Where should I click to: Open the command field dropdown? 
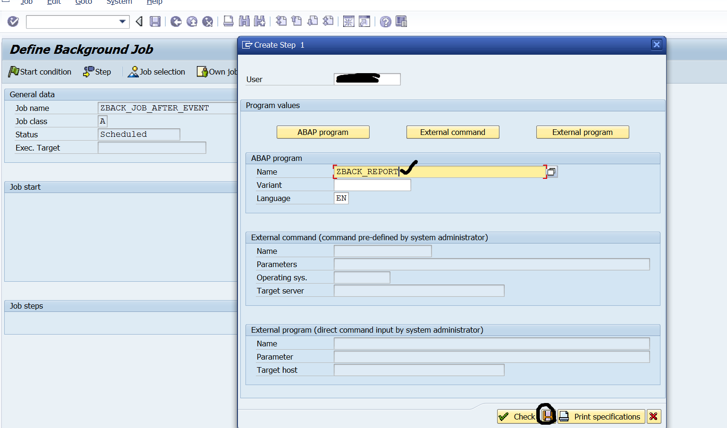click(x=123, y=22)
